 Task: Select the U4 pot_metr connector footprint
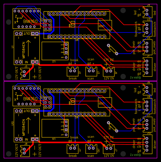pos(148,47)
